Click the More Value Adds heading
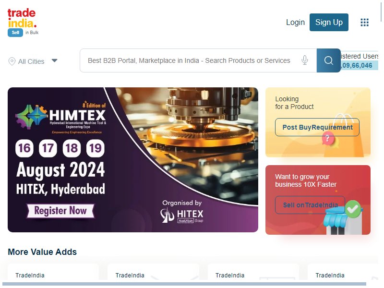The height and width of the screenshot is (288, 384). [42, 252]
